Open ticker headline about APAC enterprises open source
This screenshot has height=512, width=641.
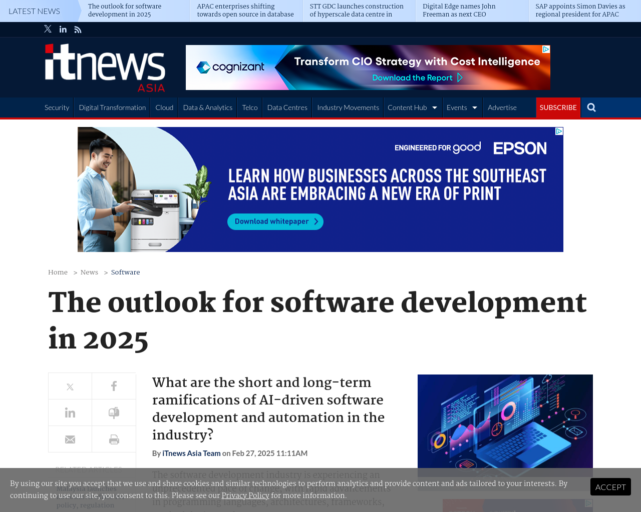click(x=245, y=10)
